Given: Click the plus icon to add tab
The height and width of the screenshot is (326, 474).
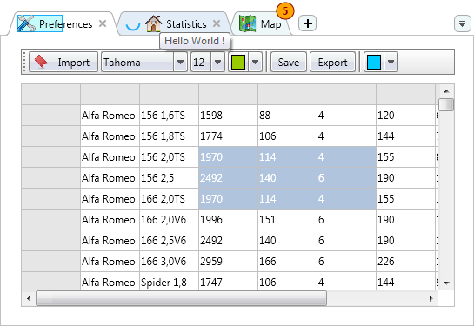Looking at the screenshot, I should 307,23.
